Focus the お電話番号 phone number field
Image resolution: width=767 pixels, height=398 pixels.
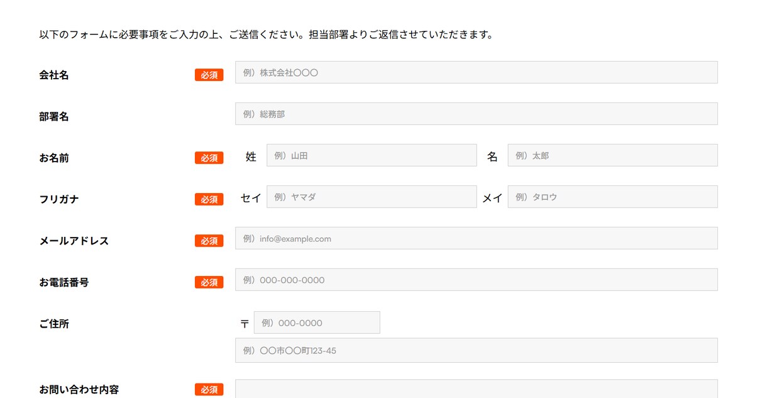tap(477, 280)
